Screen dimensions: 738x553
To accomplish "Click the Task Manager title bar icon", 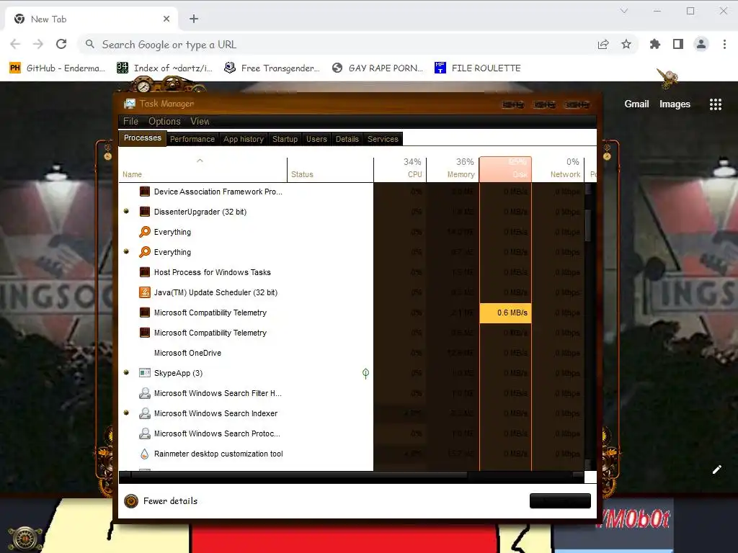I will [x=129, y=104].
